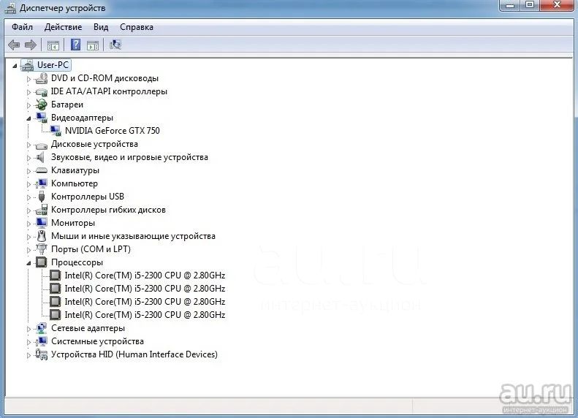Collapse the Процессоры node

click(28, 263)
